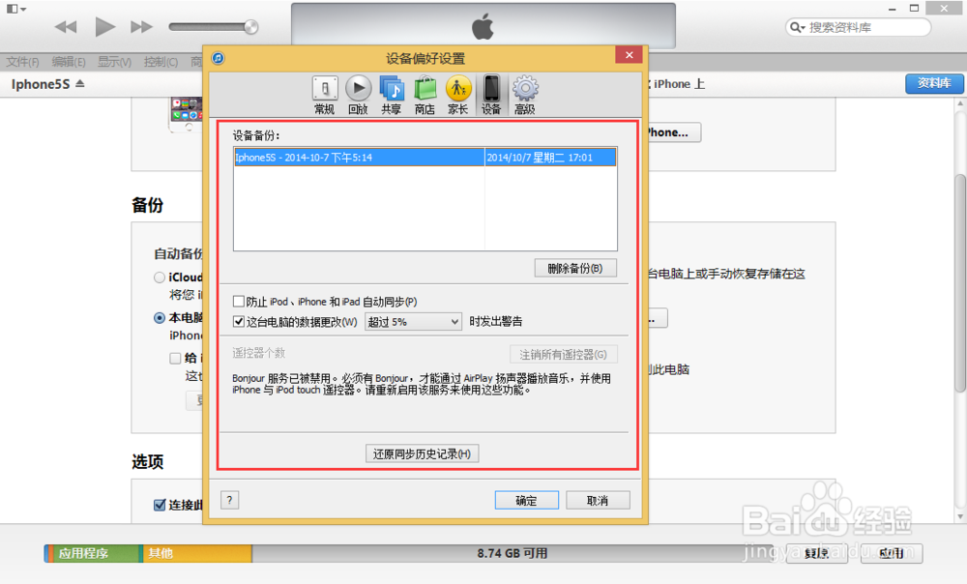Select the Iphone5S 2014-10-7 backup entry
Viewport: 967px width, 584px height.
click(x=348, y=156)
